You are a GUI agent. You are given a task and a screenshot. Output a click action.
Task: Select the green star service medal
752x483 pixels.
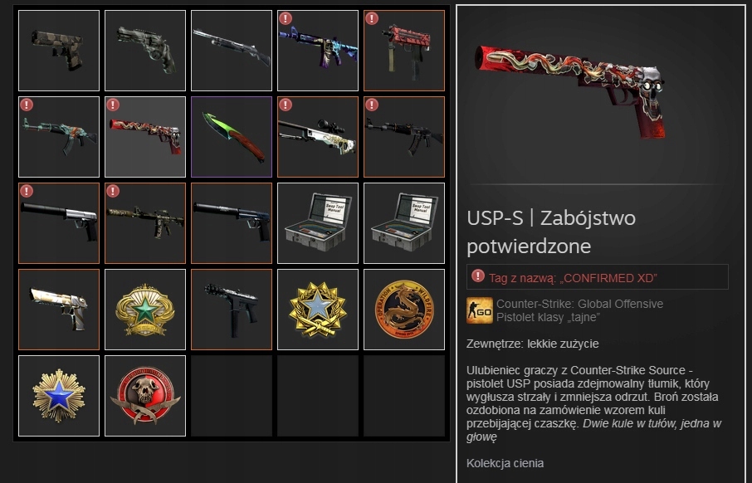coord(145,310)
